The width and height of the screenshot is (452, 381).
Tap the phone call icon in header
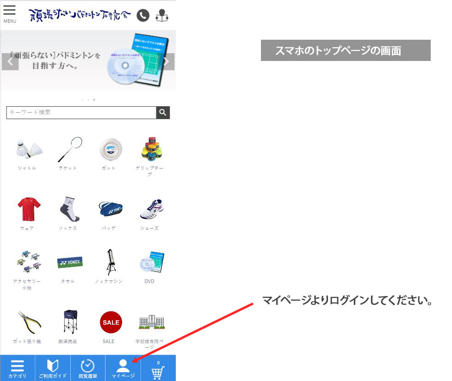coord(143,16)
